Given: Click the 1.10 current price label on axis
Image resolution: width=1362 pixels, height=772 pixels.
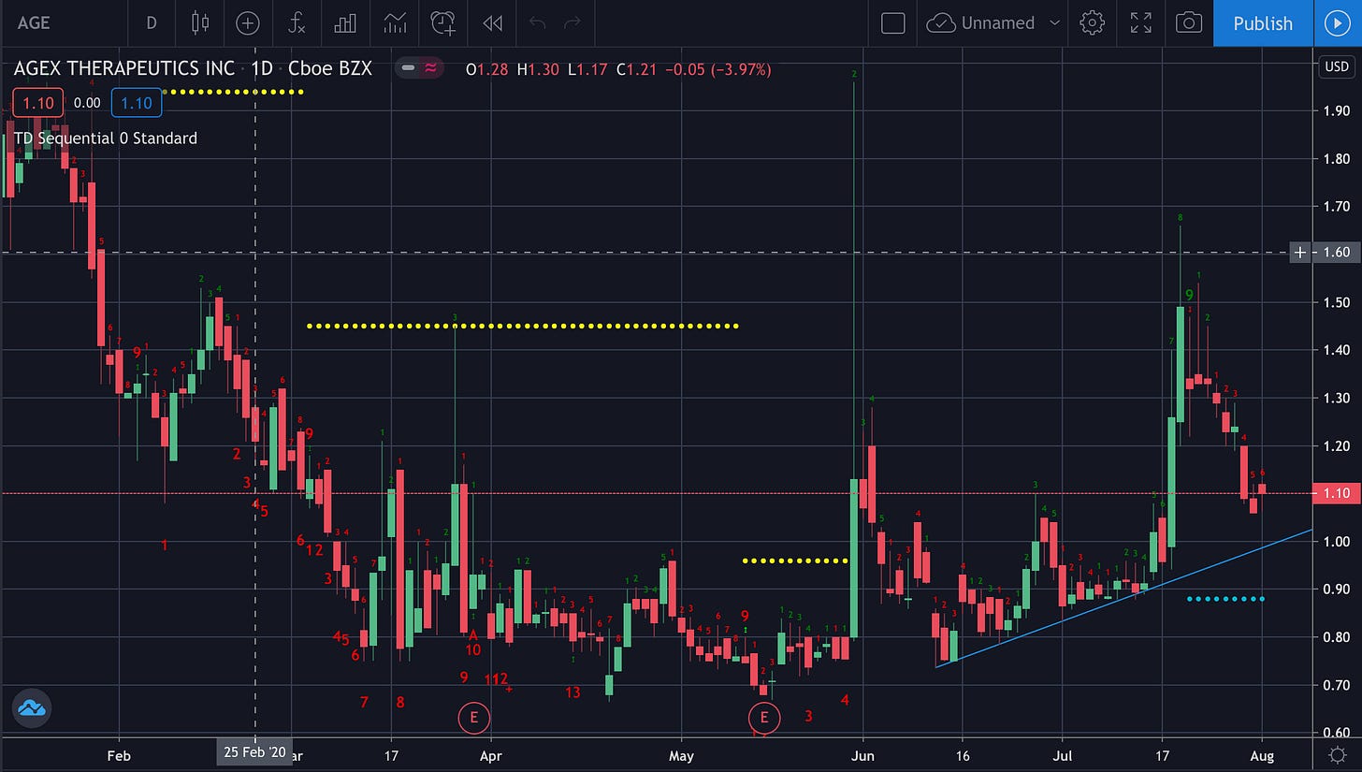Looking at the screenshot, I should pos(1335,493).
